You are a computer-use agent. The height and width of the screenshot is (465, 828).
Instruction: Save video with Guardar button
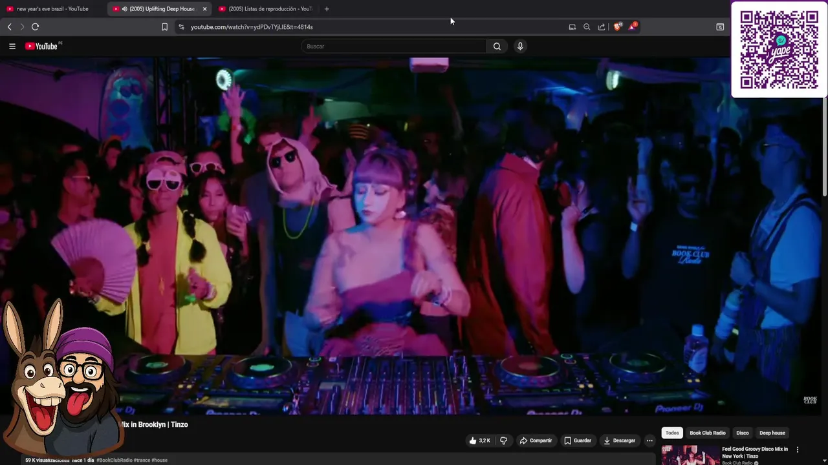tap(578, 440)
